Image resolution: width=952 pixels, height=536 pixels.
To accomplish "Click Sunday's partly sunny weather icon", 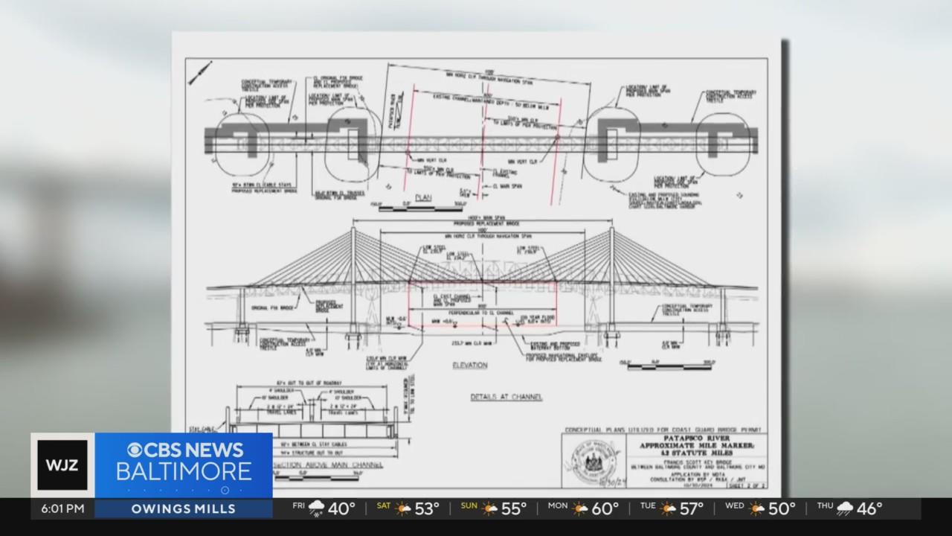I will pos(489,509).
